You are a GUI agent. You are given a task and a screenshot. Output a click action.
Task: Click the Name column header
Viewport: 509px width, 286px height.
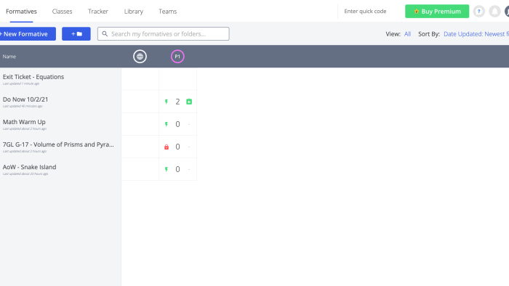(x=9, y=57)
